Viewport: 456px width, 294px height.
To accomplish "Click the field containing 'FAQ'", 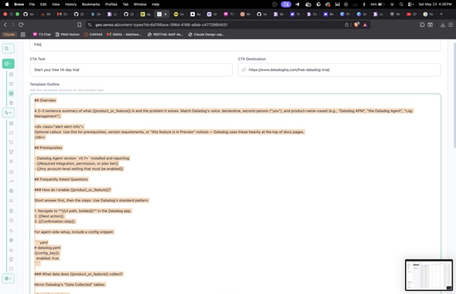I will [x=235, y=45].
